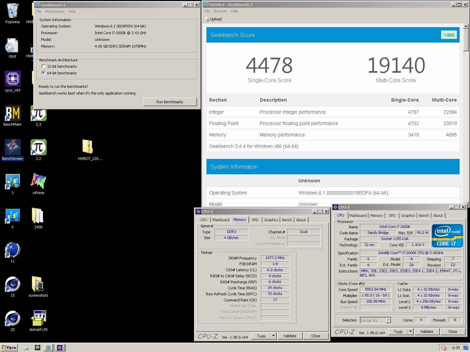Click the clock showing 6:30
Screen dimensions: 470x352
pos(456,348)
